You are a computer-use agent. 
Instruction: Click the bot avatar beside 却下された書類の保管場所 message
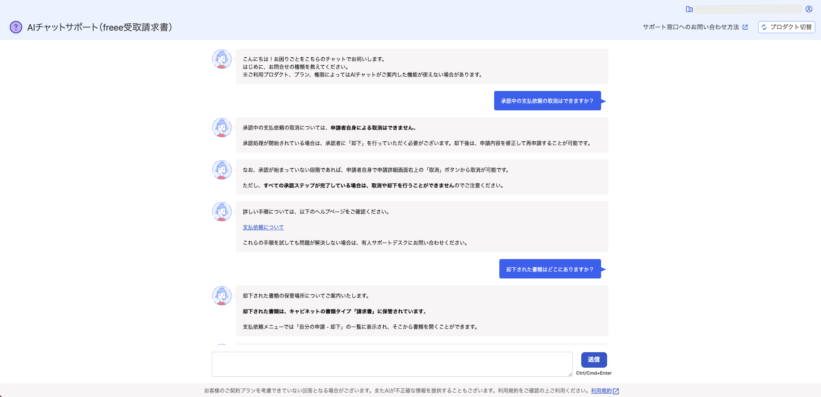pos(222,296)
